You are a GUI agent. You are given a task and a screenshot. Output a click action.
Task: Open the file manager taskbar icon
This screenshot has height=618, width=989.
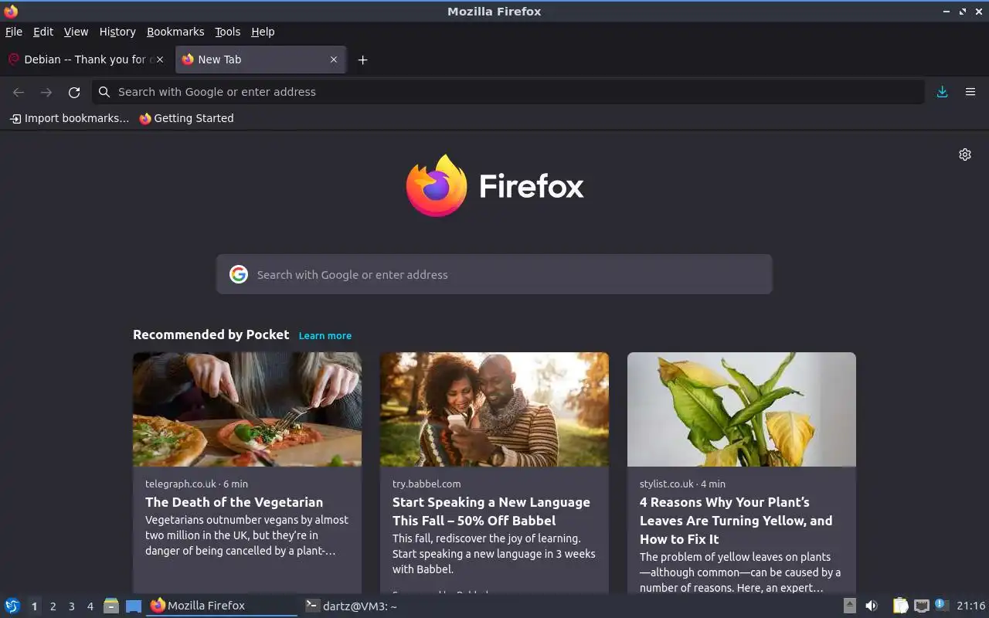(x=111, y=606)
